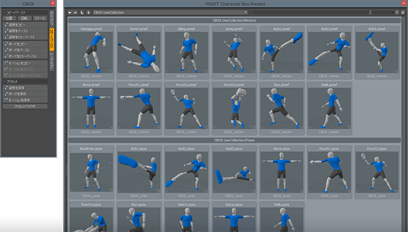Viewport: 408px width, 232px height.
Task: Click 姿勢をペースト (paste posture)
Action: click(25, 31)
